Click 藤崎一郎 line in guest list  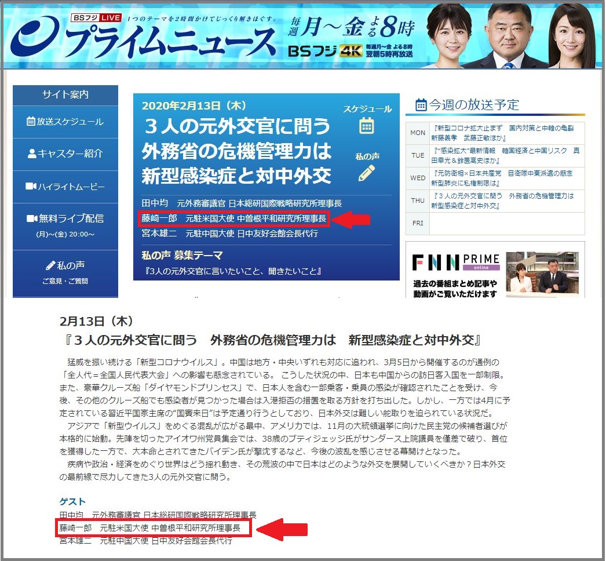[x=150, y=528]
